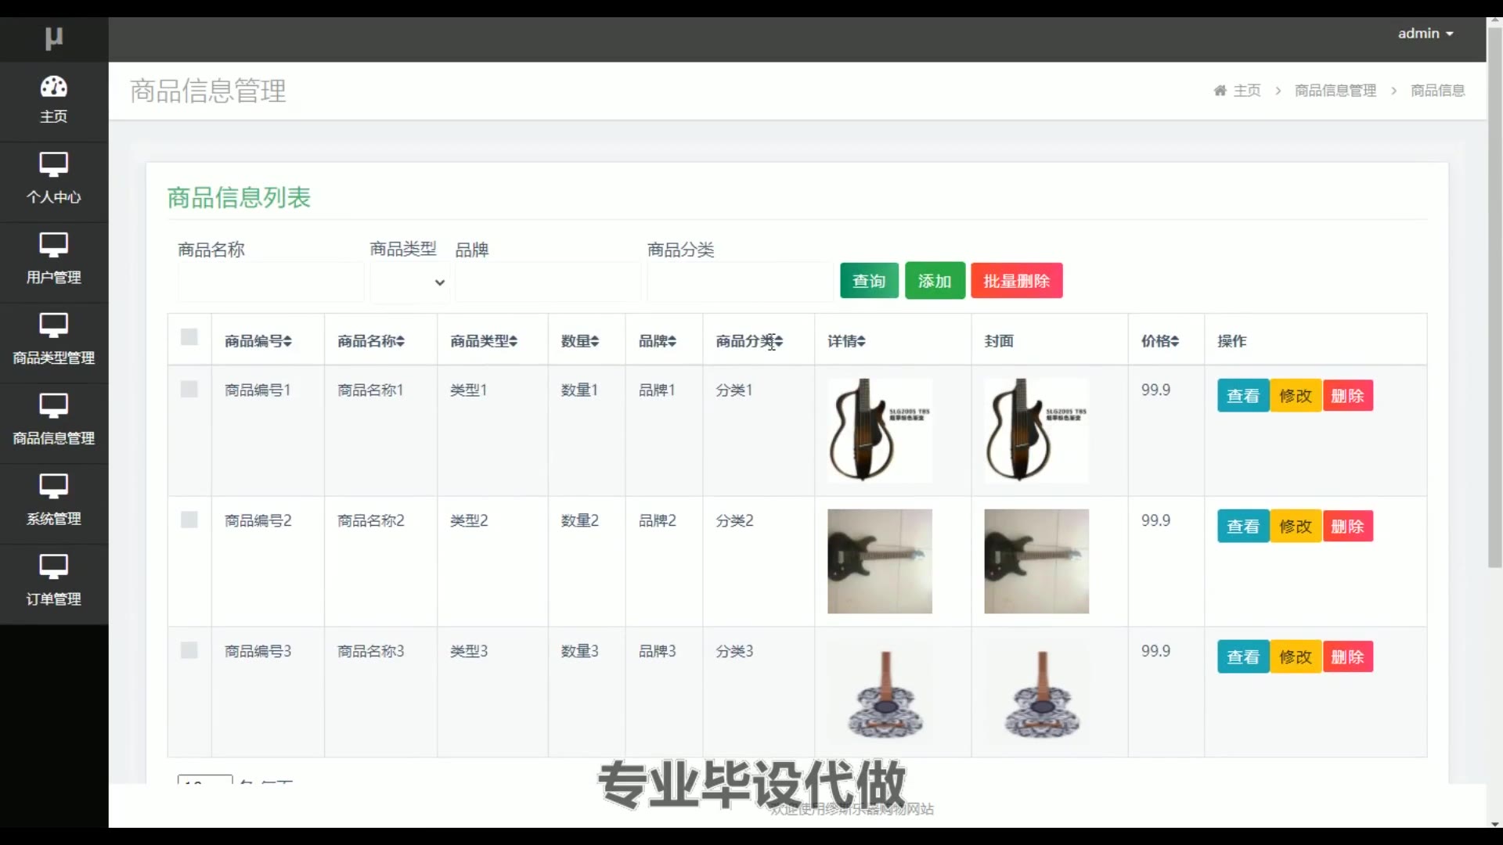The width and height of the screenshot is (1503, 845).
Task: Sort by 商品类型 column arrow
Action: (x=513, y=341)
